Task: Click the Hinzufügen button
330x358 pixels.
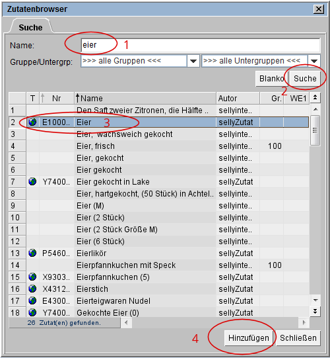Action: click(x=249, y=338)
